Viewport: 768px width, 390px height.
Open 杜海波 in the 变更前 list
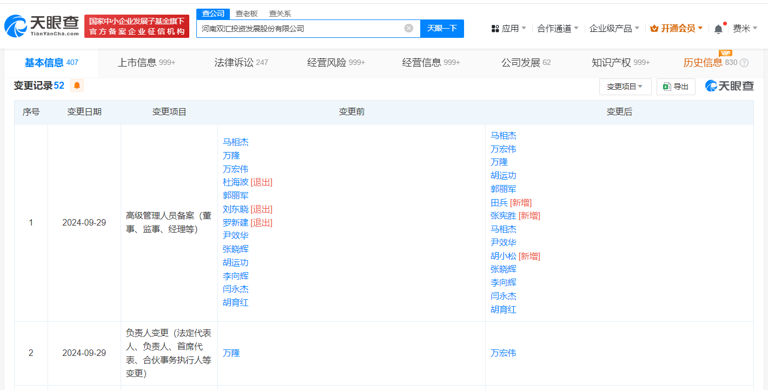[236, 182]
